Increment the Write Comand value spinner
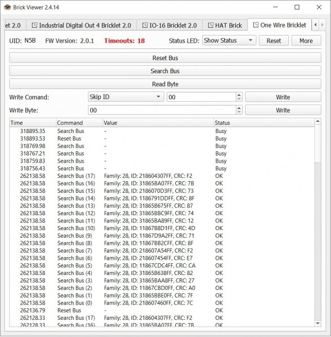Image resolution: width=331 pixels, height=337 pixels. point(239,95)
